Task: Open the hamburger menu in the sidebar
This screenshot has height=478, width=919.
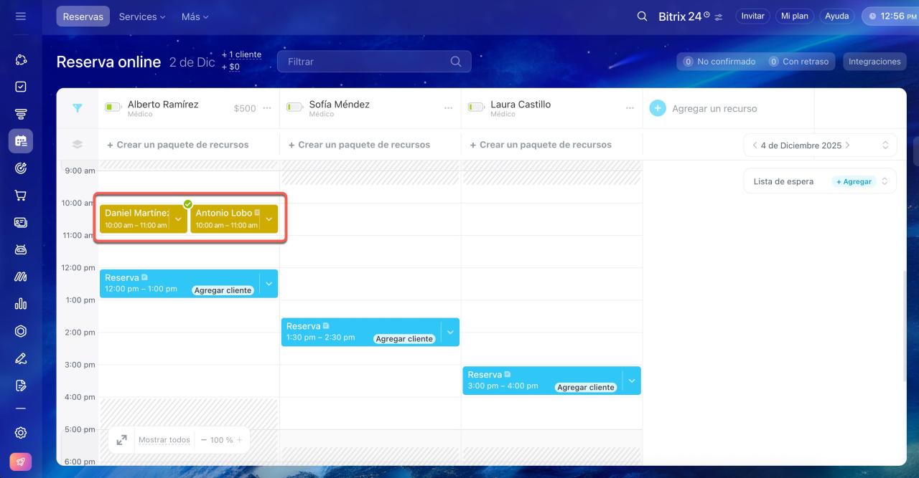Action: click(20, 16)
